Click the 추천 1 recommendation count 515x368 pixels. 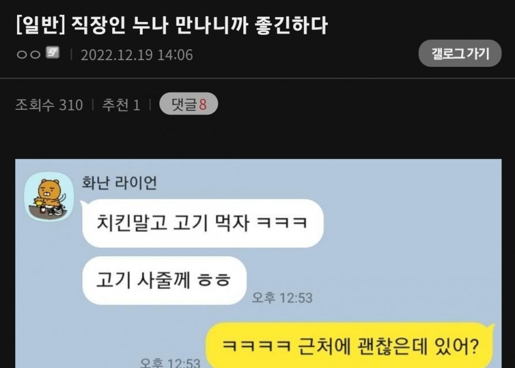(121, 105)
